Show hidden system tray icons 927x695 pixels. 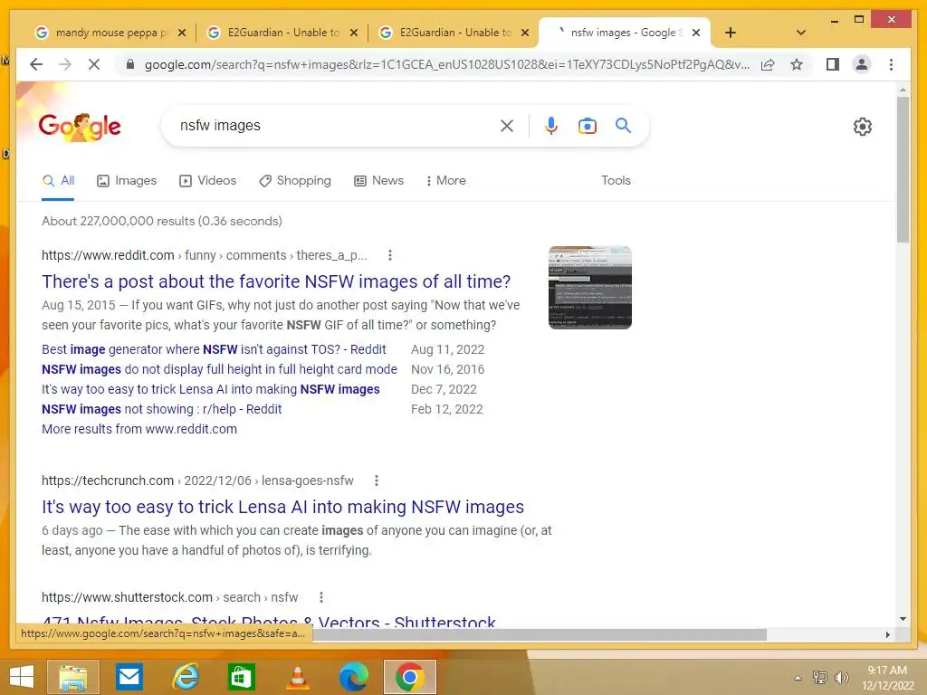pos(798,678)
